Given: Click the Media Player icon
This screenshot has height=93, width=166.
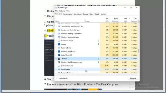Looking at the screenshot, I should point(59,55).
